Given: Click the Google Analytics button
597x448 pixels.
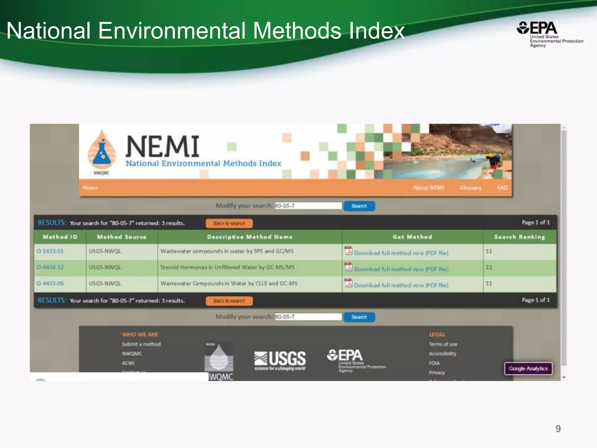Looking at the screenshot, I should (528, 369).
